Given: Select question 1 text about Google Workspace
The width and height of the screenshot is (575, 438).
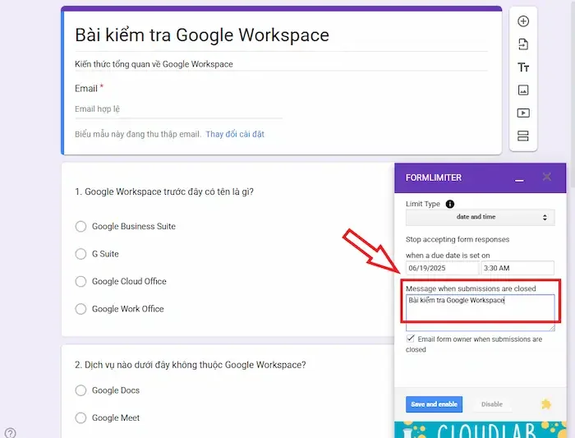Looking at the screenshot, I should click(164, 191).
